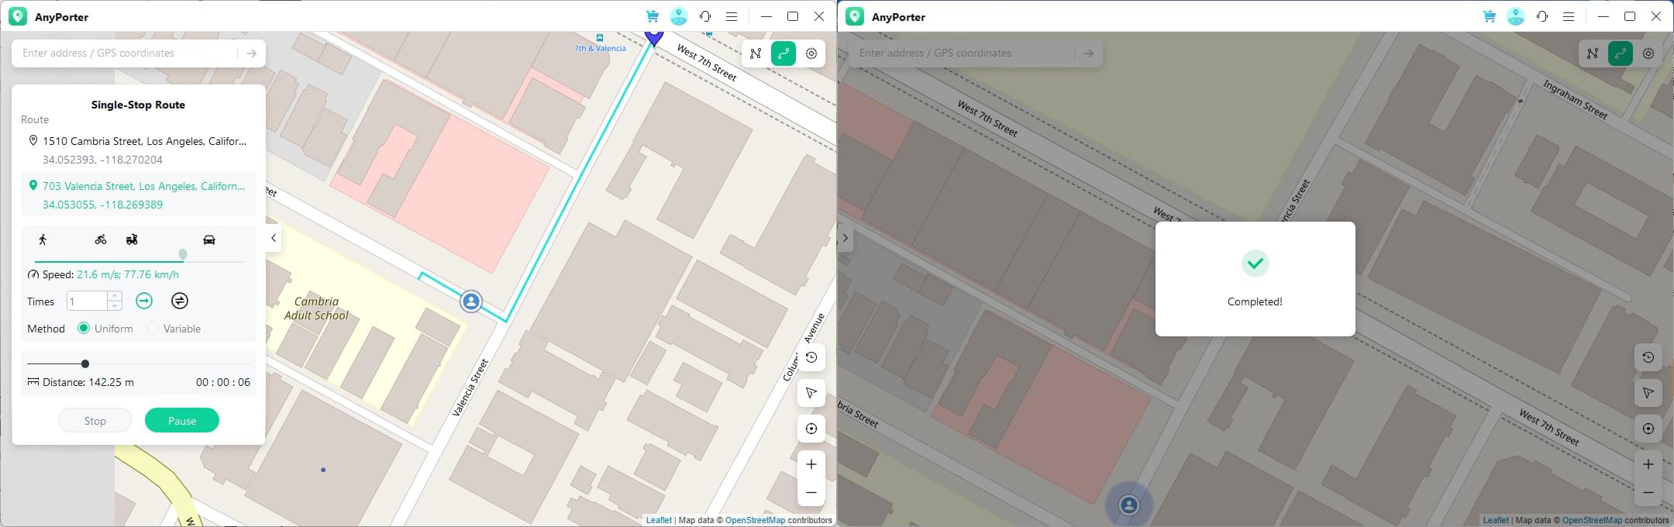Screen dimensions: 1674x527
Task: Select multi-stop route mode in left window
Action: (x=756, y=53)
